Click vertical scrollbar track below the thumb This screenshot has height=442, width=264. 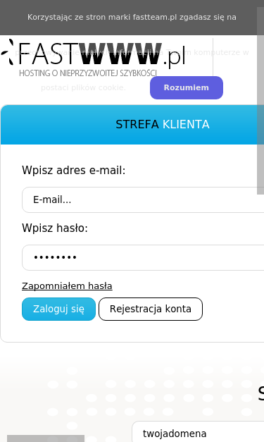tap(260, 310)
